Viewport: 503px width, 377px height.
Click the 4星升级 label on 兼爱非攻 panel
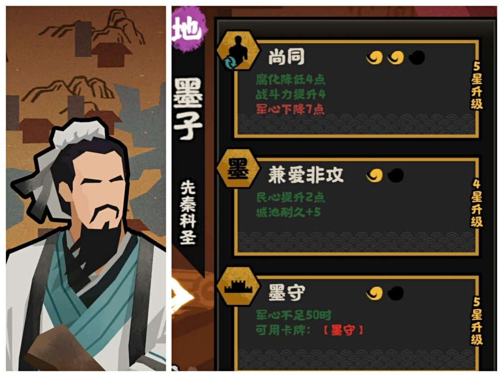tap(477, 203)
